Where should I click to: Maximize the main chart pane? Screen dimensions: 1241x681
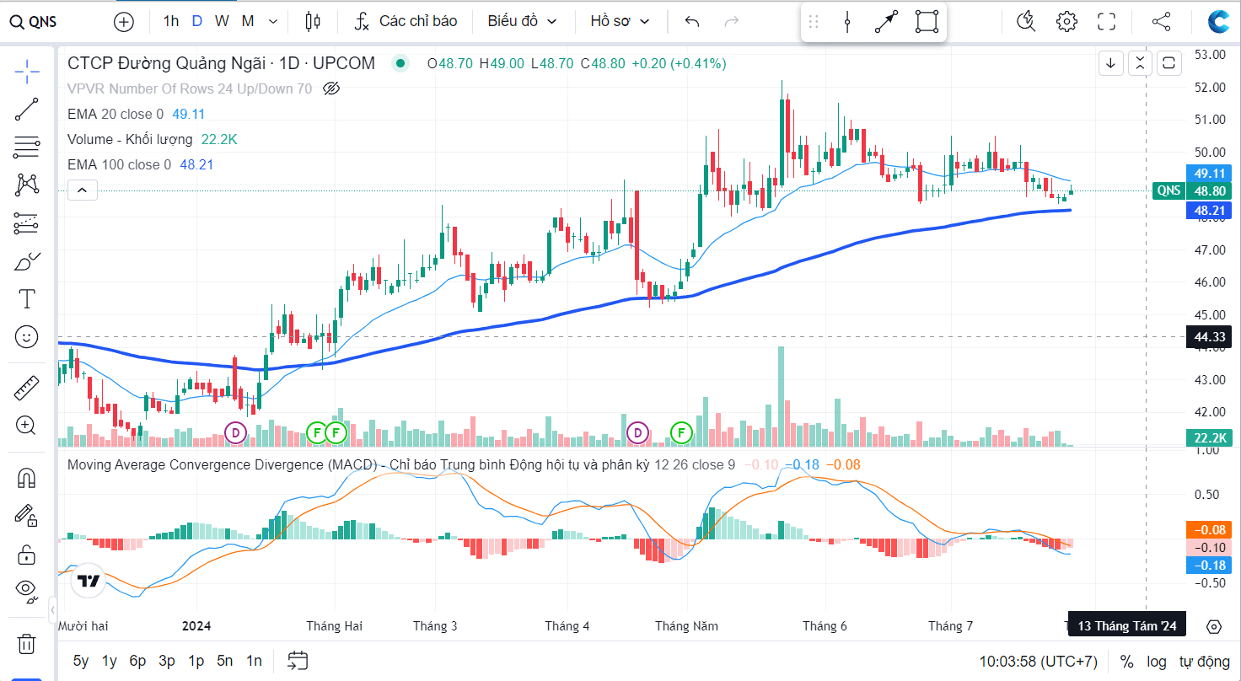coord(1169,62)
